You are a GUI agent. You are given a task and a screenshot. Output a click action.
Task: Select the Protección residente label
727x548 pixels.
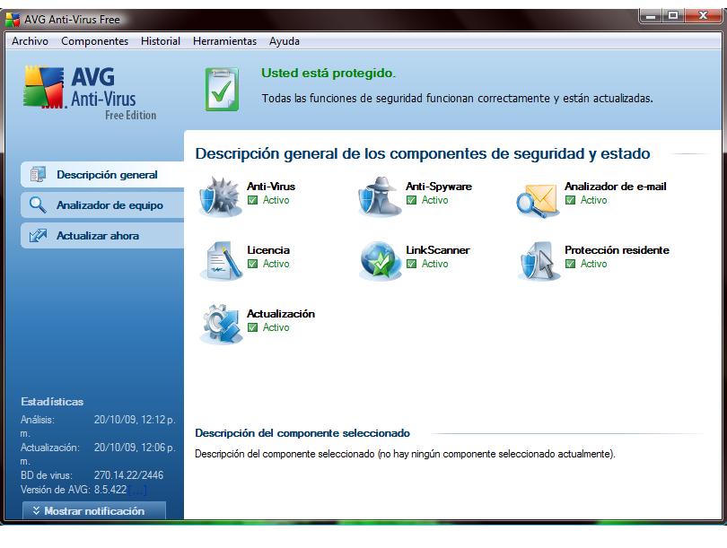(617, 250)
